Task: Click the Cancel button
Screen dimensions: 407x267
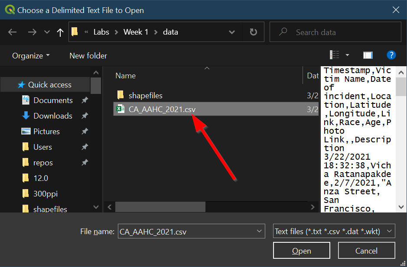Action: pyautogui.click(x=366, y=251)
